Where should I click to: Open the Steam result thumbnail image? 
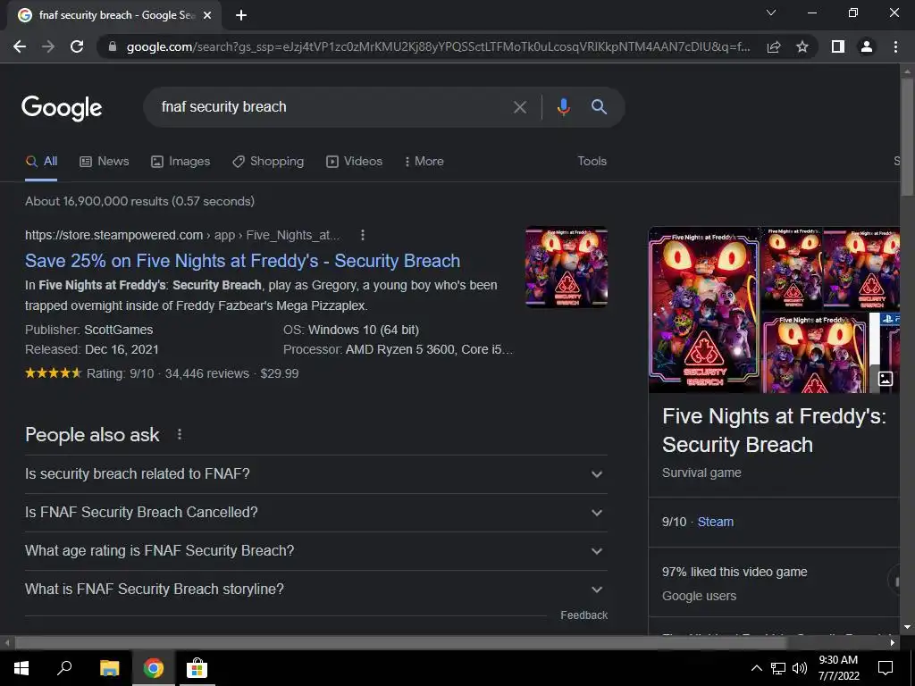coord(566,267)
